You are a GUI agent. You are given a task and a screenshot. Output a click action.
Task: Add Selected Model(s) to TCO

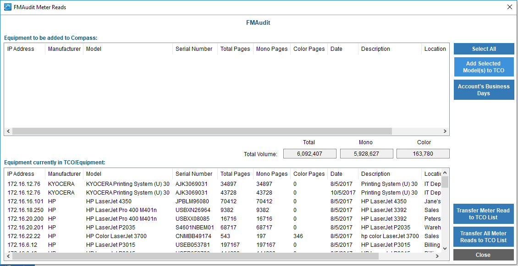coord(484,67)
